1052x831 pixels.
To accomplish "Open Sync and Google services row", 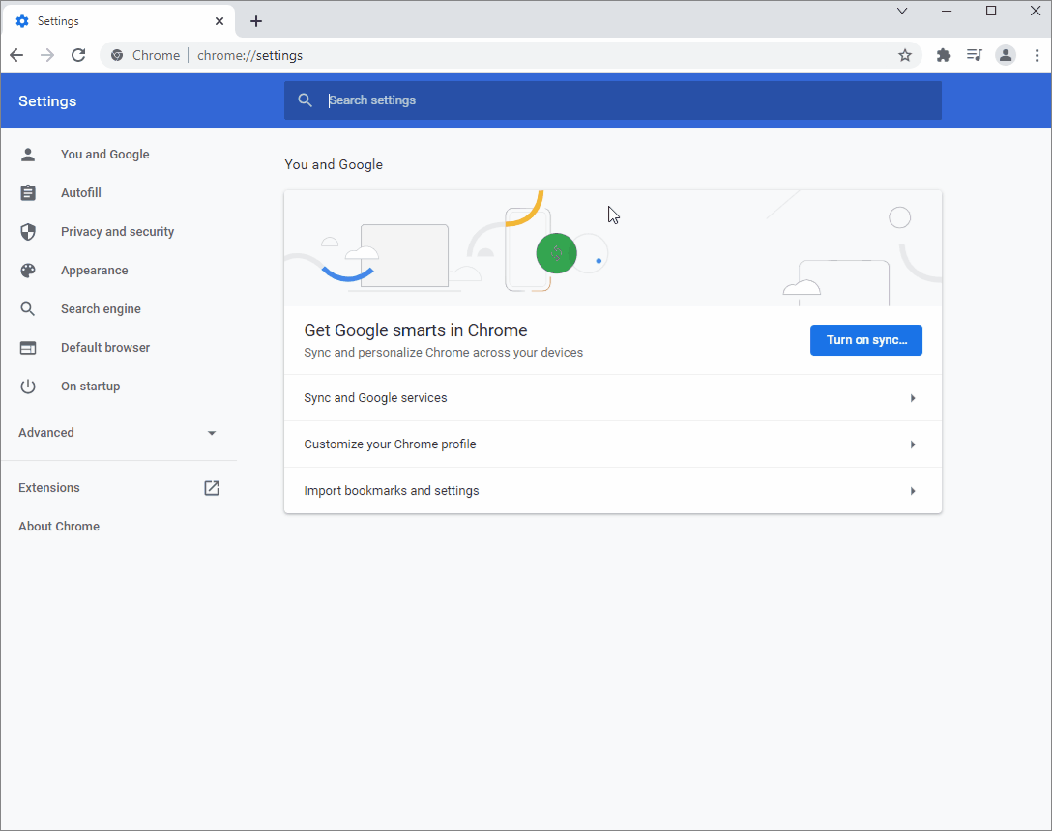I will click(613, 398).
